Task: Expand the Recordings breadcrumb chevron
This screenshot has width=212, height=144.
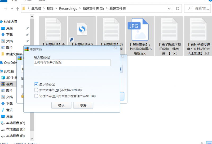Action: point(79,9)
